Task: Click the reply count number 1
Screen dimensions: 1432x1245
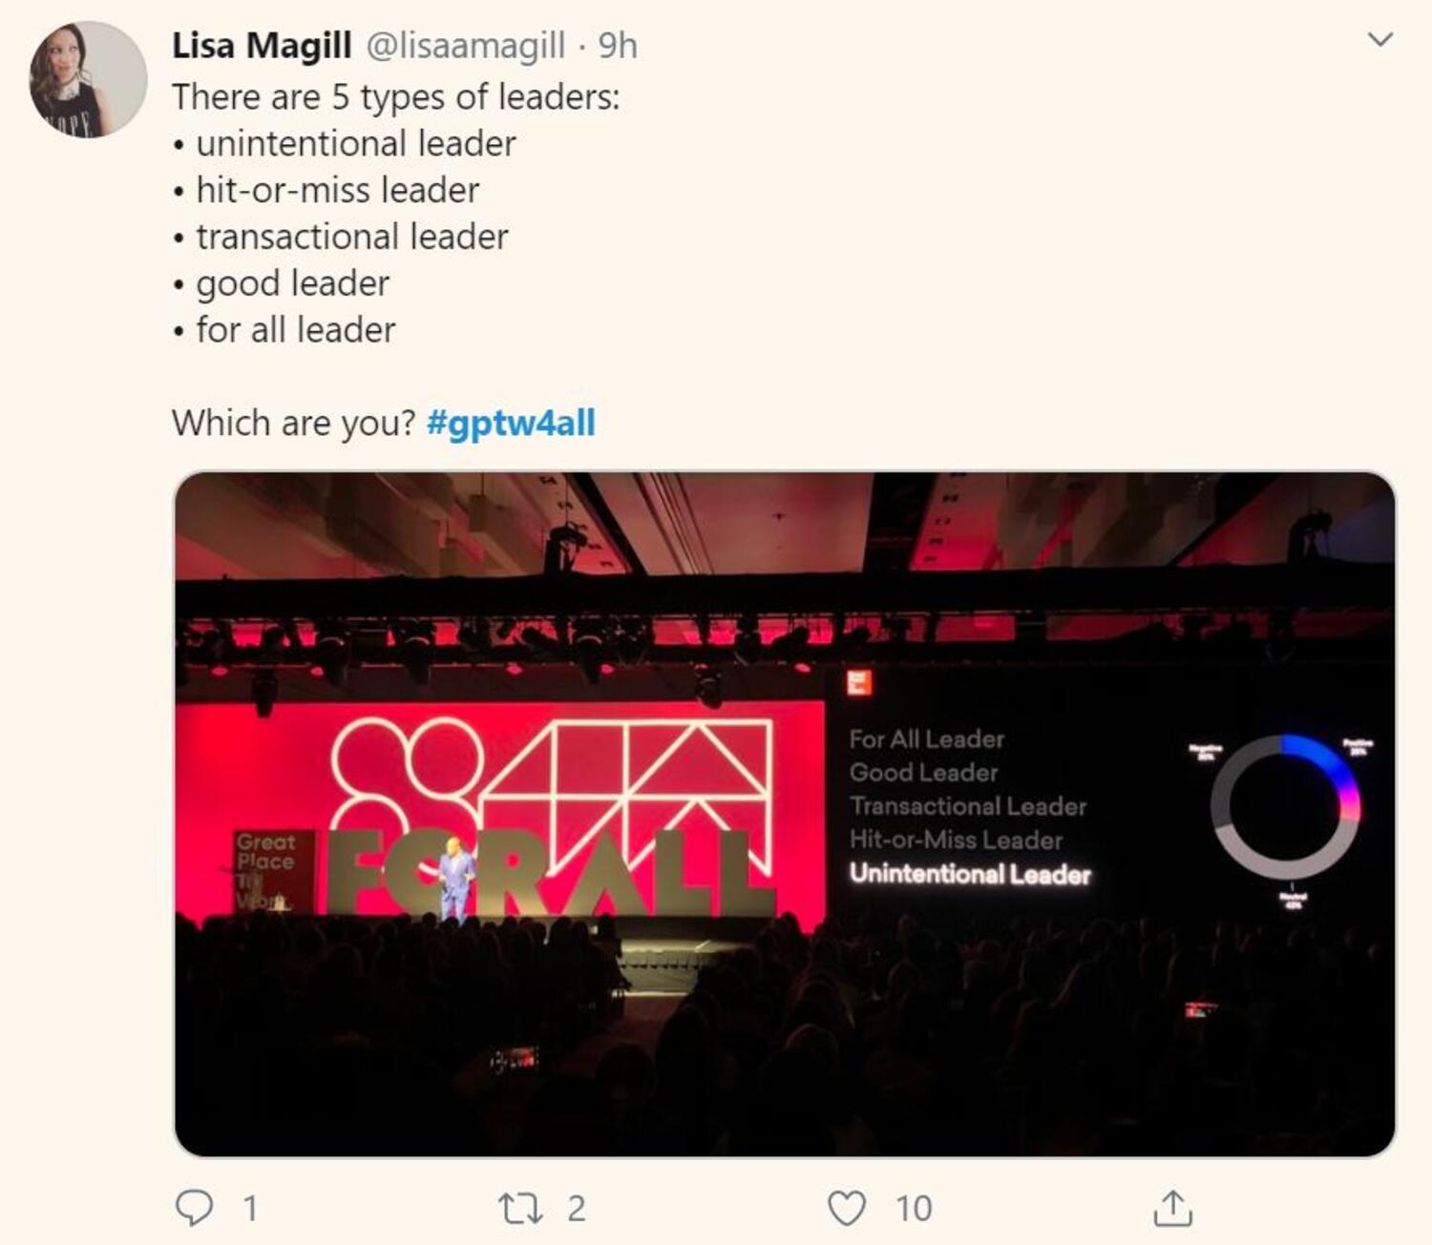Action: click(x=250, y=1209)
